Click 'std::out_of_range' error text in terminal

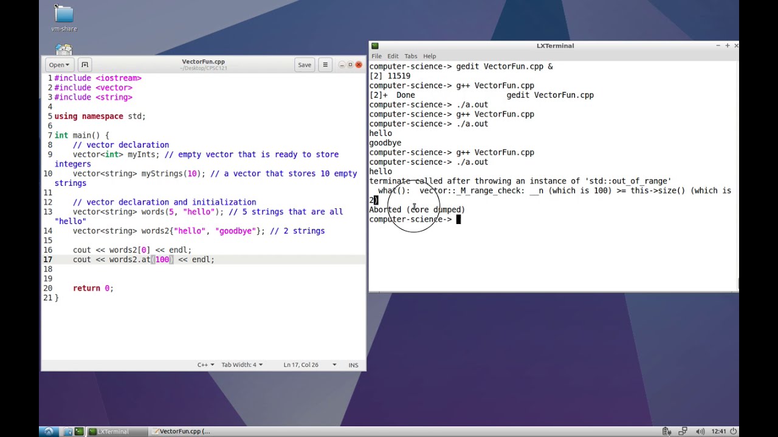[x=627, y=181]
